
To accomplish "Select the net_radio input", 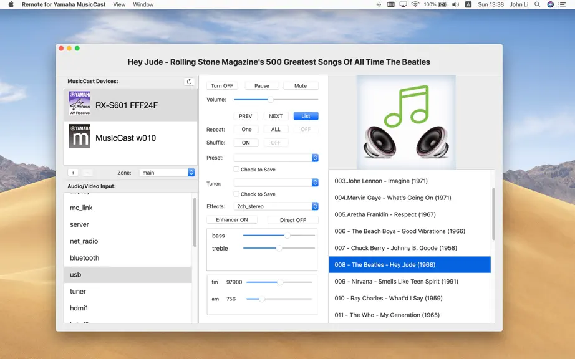I will [x=128, y=241].
